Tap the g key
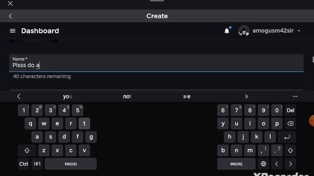 click(91, 137)
